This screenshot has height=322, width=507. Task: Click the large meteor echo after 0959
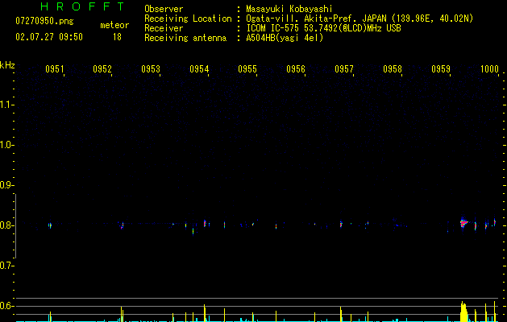463,222
